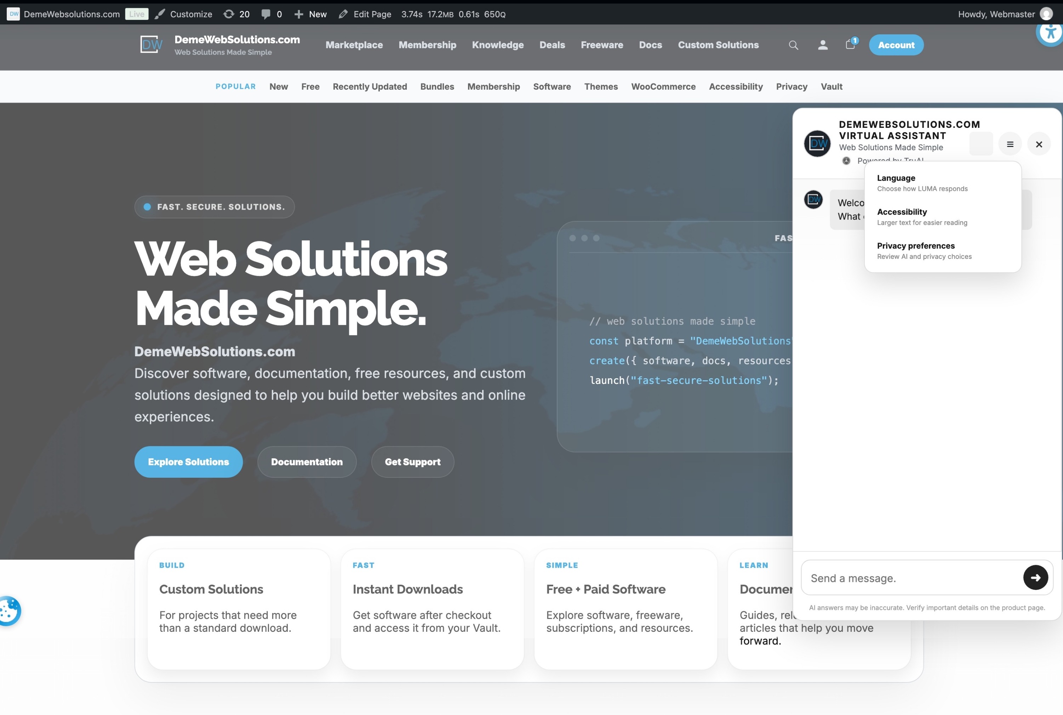Open the accessibility widget icon at top right
1063x715 pixels.
[x=1050, y=32]
